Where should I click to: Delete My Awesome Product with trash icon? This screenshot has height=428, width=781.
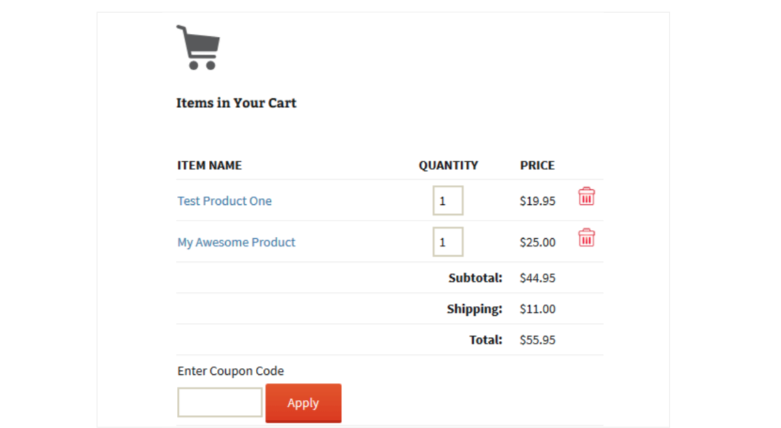pyautogui.click(x=586, y=238)
